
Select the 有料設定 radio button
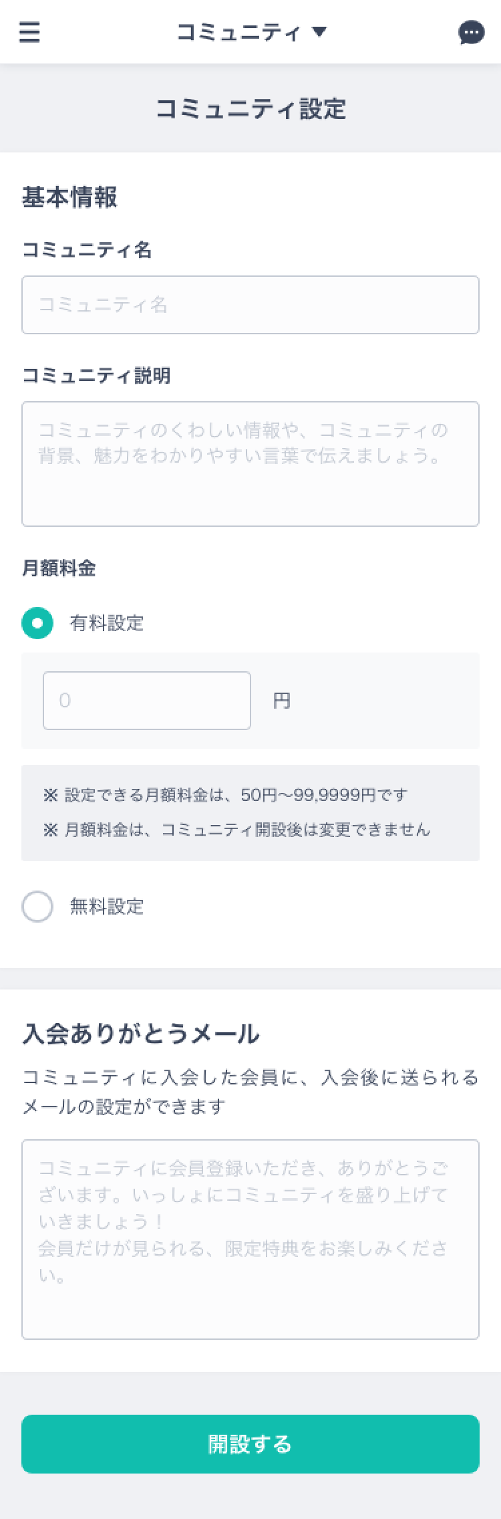pos(37,623)
